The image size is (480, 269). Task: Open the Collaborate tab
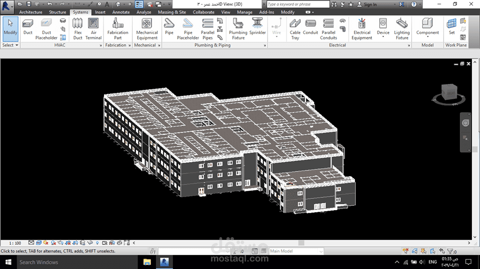point(203,12)
